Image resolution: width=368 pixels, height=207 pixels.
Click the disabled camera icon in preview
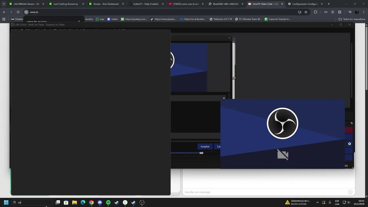tap(283, 154)
